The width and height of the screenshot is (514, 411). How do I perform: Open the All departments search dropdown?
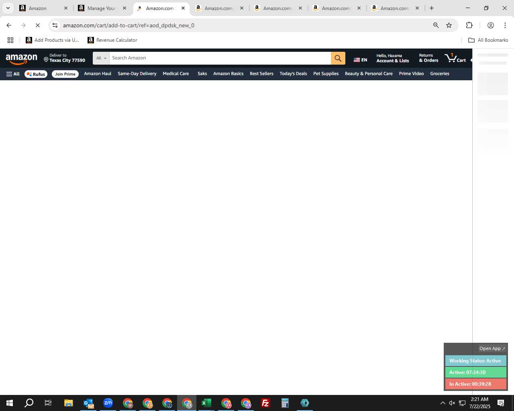[x=101, y=58]
